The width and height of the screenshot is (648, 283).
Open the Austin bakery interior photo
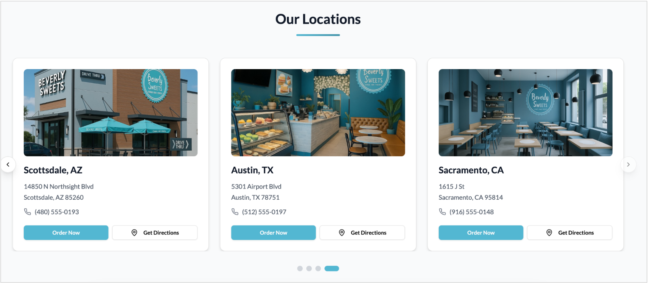tap(318, 113)
